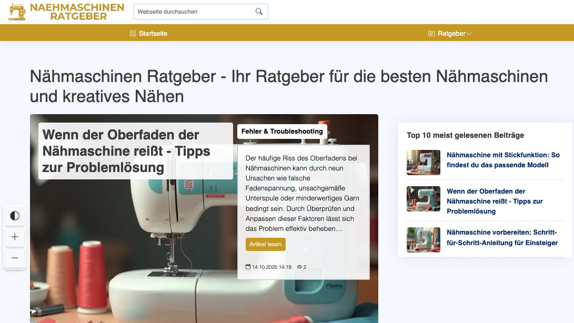
Task: Open the 'Fehler & Troubleshooting' category tag
Action: tap(282, 132)
